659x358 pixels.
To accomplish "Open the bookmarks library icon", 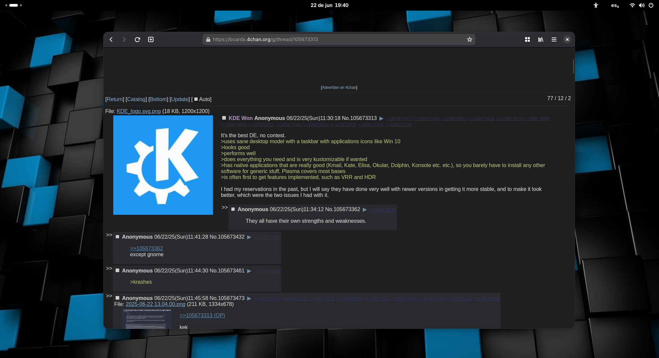I will pyautogui.click(x=541, y=39).
